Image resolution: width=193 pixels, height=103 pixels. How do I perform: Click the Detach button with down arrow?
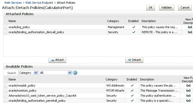coord(134,60)
